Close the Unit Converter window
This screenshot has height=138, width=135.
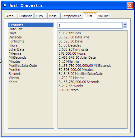pos(130,5)
